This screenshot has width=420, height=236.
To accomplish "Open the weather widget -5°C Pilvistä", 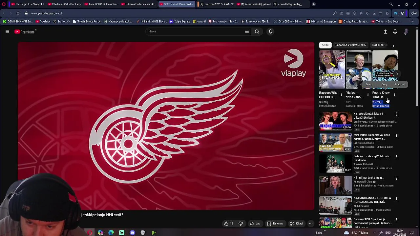I will (x=356, y=233).
